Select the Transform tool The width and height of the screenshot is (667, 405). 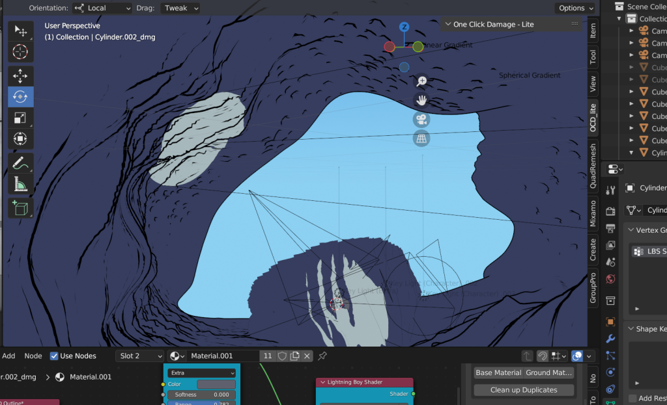tap(20, 138)
